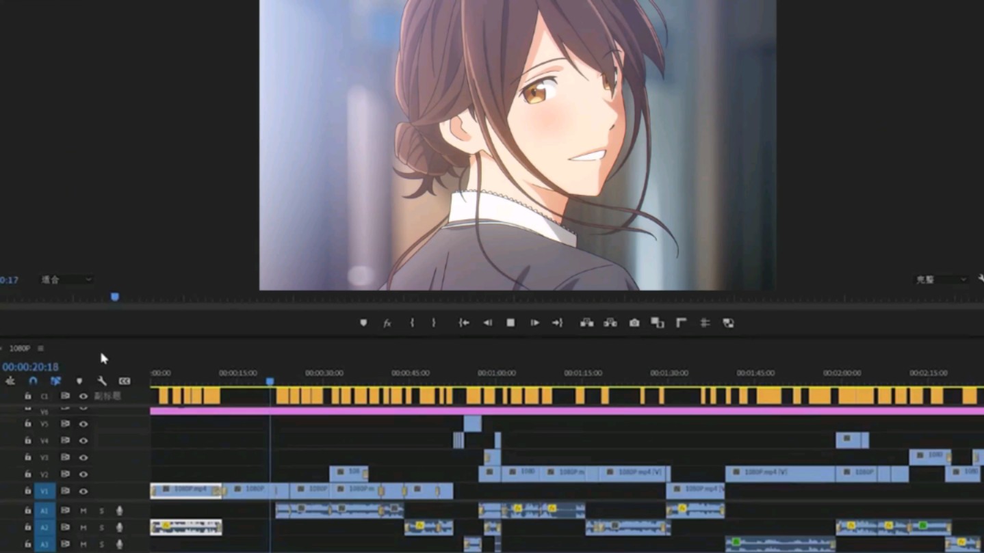984x553 pixels.
Task: Click the Program monitor playhead marker
Action: [115, 297]
